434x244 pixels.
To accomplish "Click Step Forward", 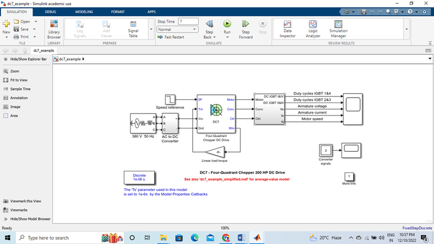I will (x=246, y=29).
